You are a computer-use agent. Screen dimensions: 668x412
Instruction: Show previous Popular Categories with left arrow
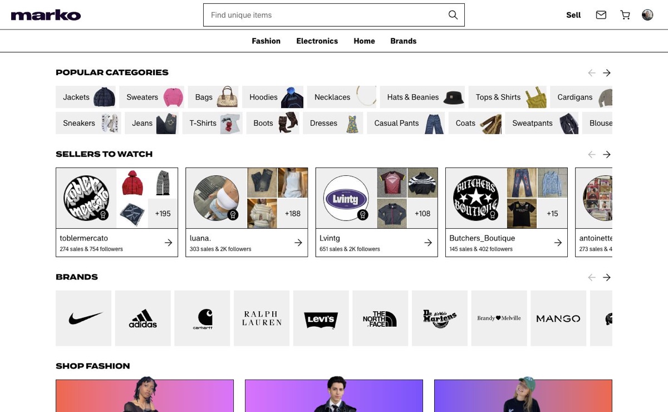coord(592,73)
